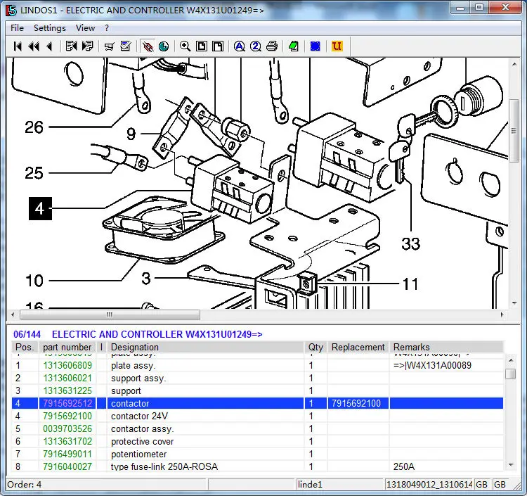The height and width of the screenshot is (496, 527).
Task: Click the next list page icon
Action: coord(87,46)
